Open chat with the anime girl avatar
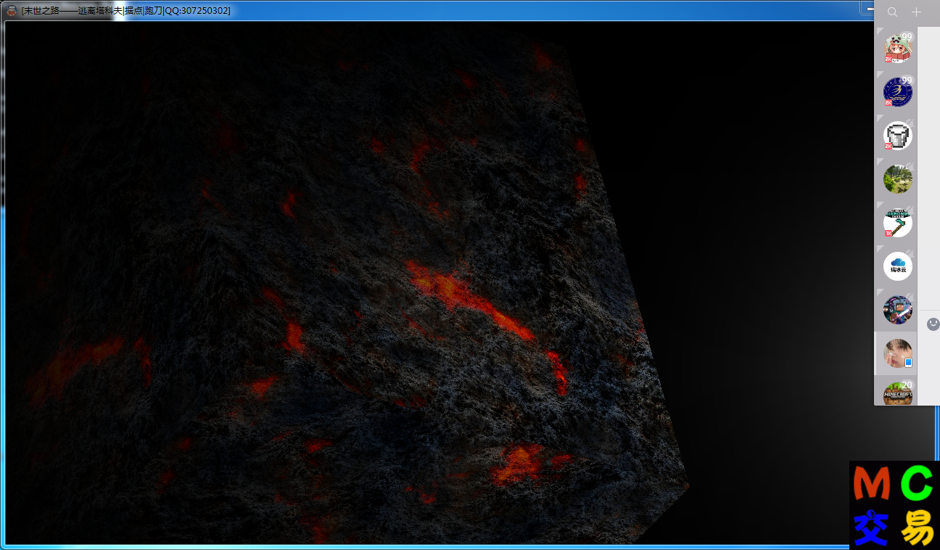 [x=897, y=49]
